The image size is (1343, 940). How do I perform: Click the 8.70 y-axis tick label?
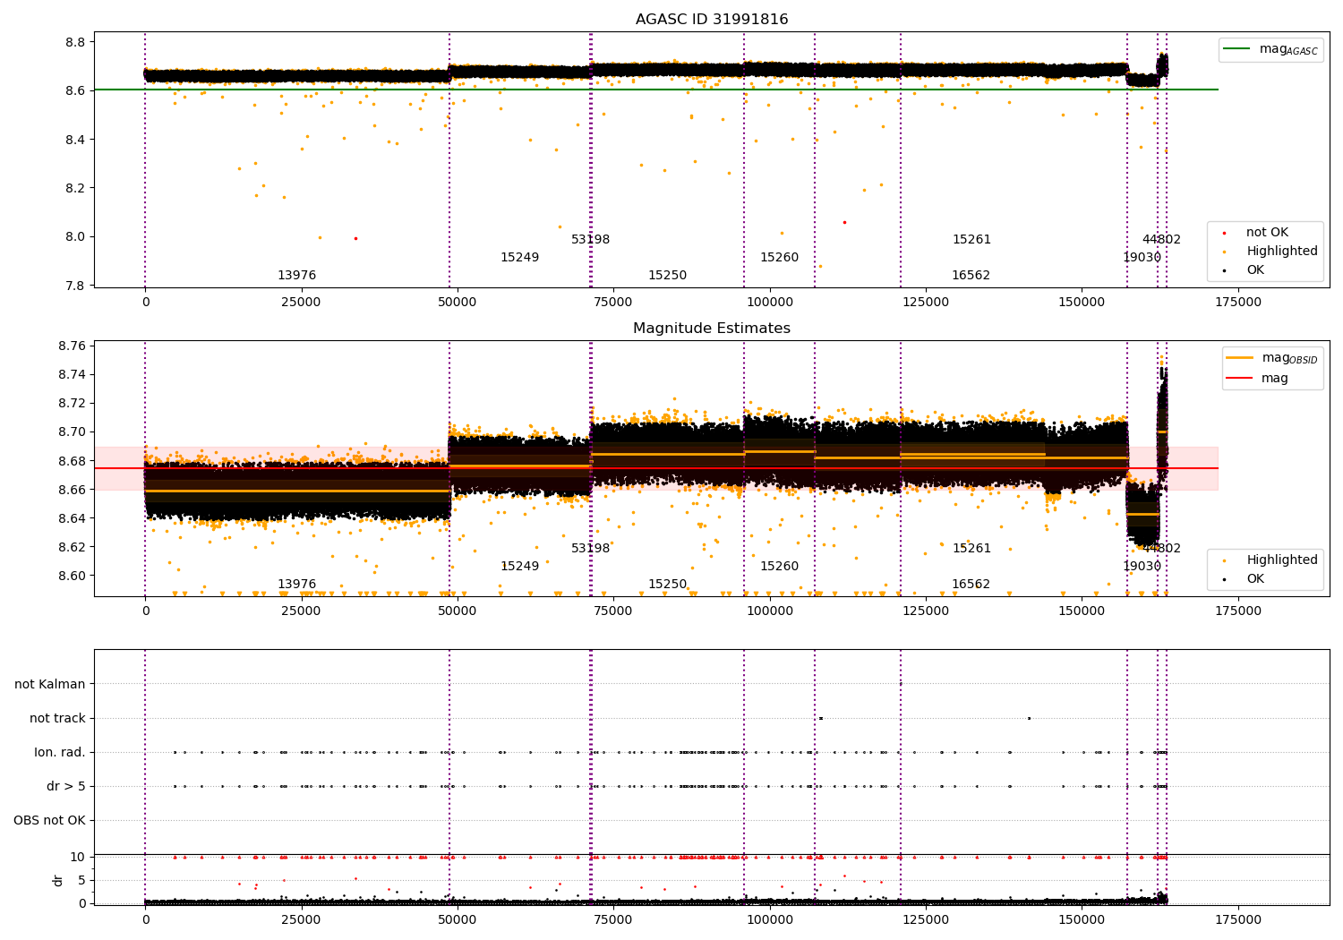71,432
